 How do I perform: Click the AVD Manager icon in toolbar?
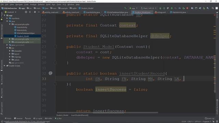[204, 8]
